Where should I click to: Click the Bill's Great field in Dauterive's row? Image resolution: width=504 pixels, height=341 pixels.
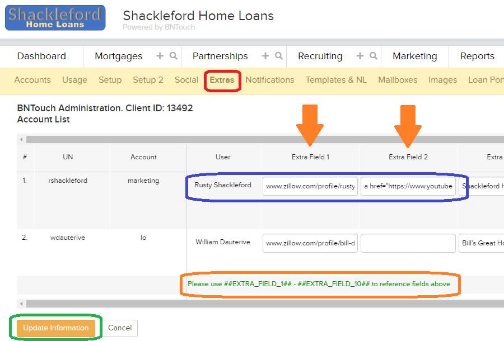[481, 243]
